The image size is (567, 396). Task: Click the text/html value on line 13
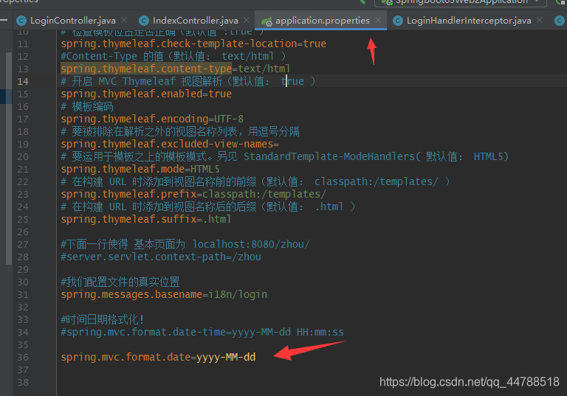pos(264,69)
